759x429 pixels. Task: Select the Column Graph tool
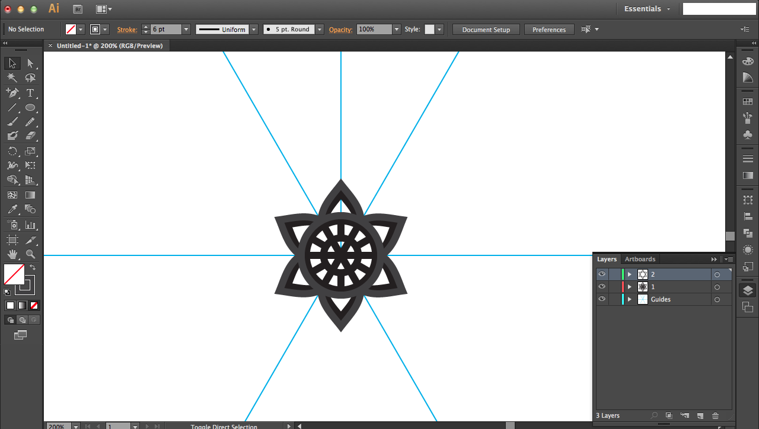(x=30, y=225)
